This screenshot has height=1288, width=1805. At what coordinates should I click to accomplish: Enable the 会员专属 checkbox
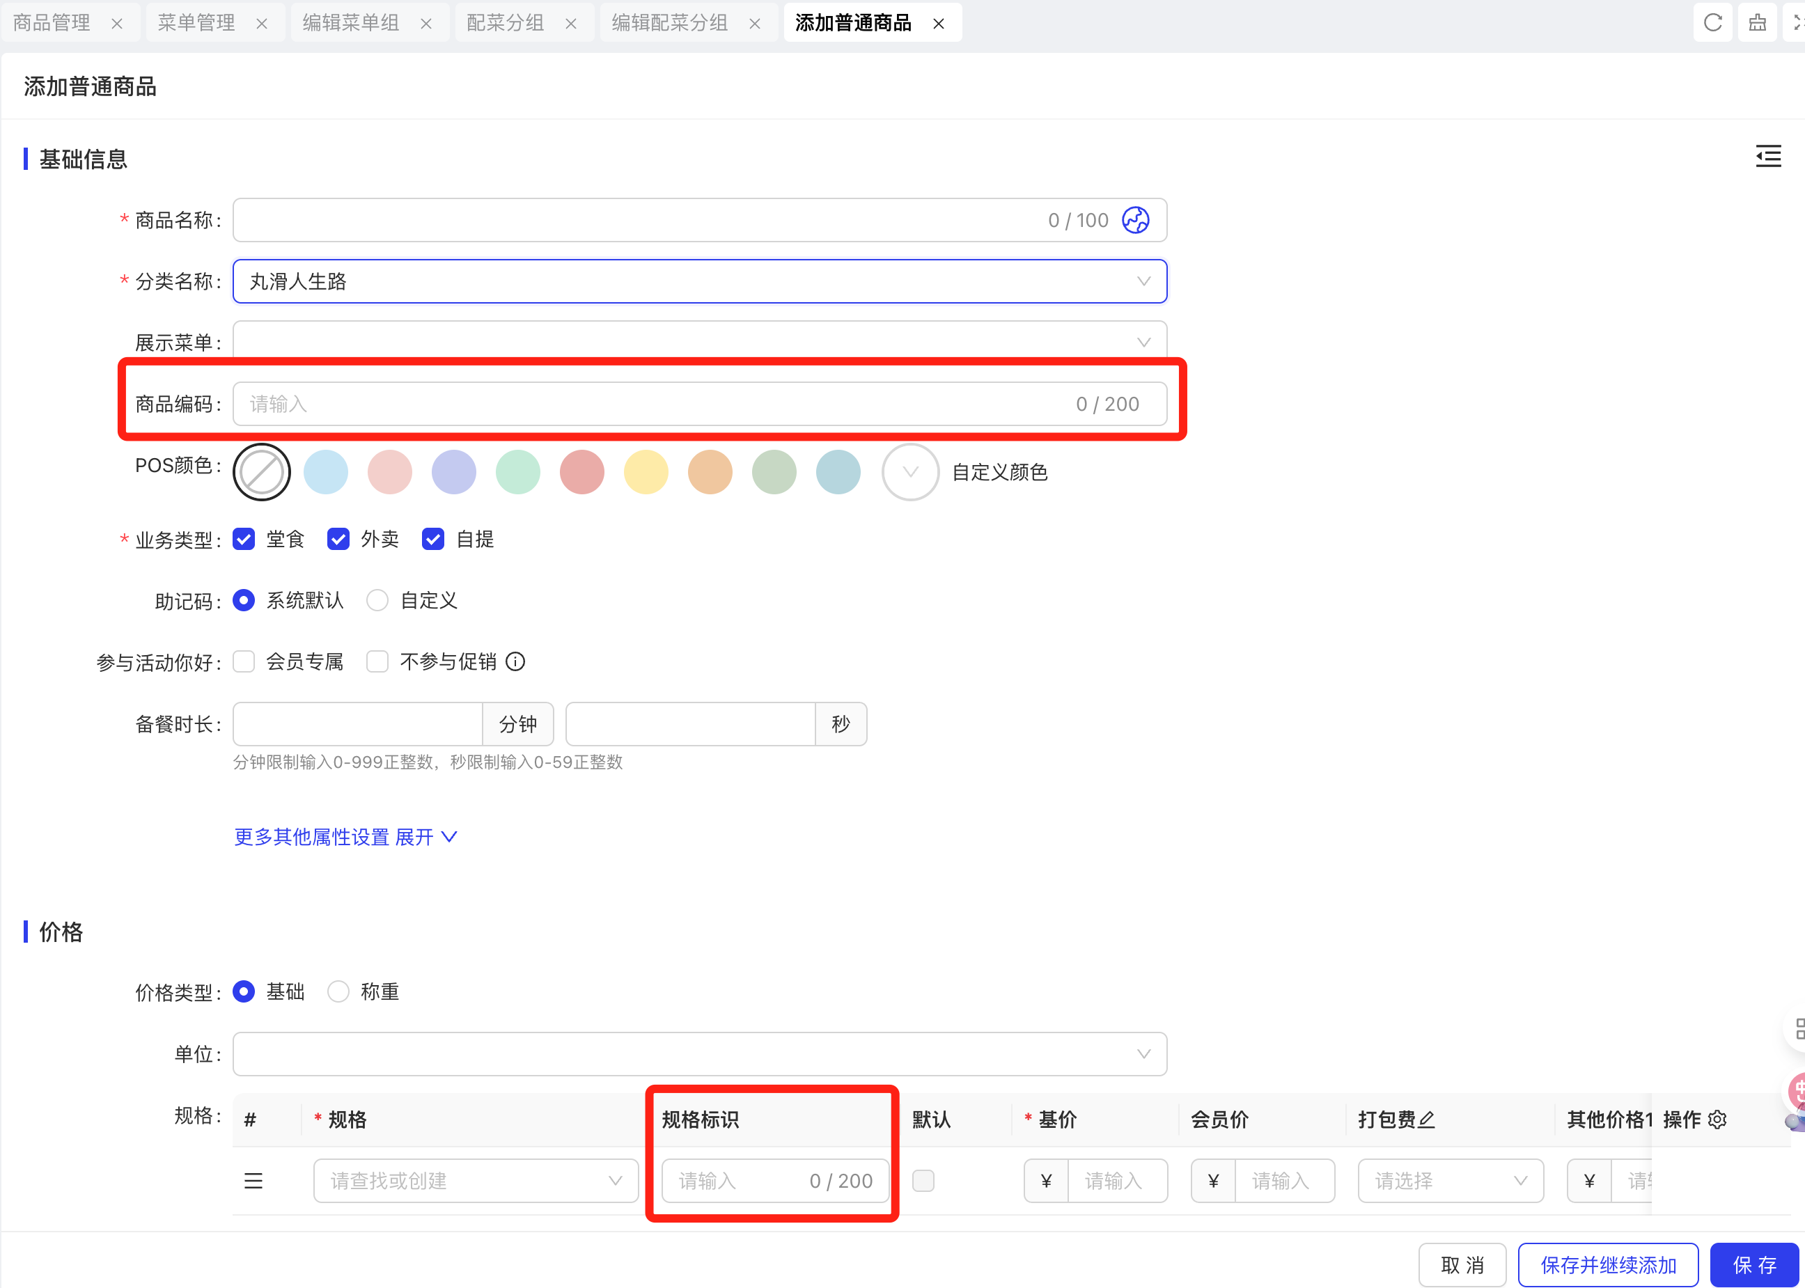click(244, 661)
